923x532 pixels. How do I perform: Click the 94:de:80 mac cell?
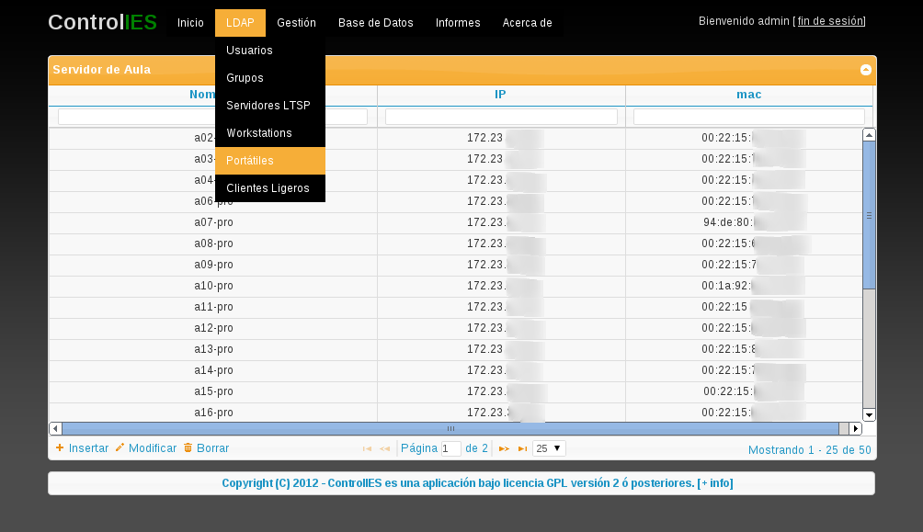point(744,222)
